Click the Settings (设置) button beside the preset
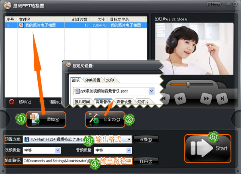This screenshot has width=241, height=174. point(146,140)
